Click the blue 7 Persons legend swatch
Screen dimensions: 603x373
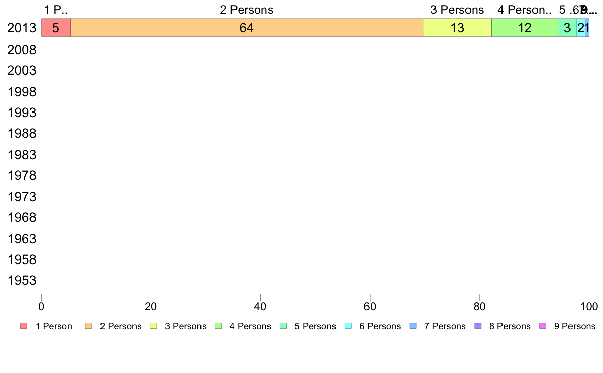[413, 326]
